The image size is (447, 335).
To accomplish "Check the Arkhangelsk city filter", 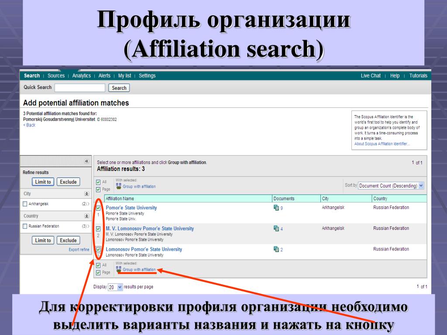I will click(x=25, y=204).
